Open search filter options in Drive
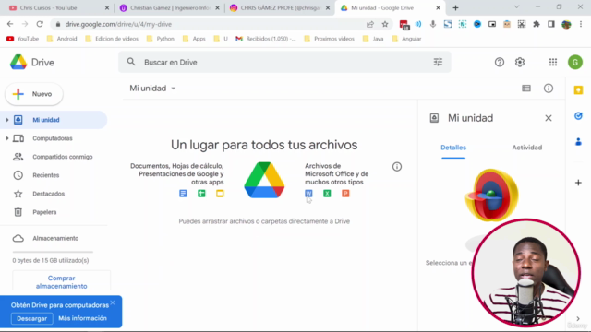This screenshot has width=591, height=332. (x=438, y=62)
